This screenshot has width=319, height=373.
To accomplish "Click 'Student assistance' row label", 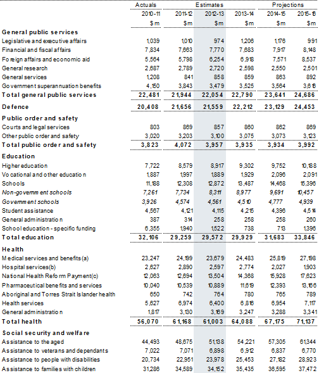I will click(28, 211).
